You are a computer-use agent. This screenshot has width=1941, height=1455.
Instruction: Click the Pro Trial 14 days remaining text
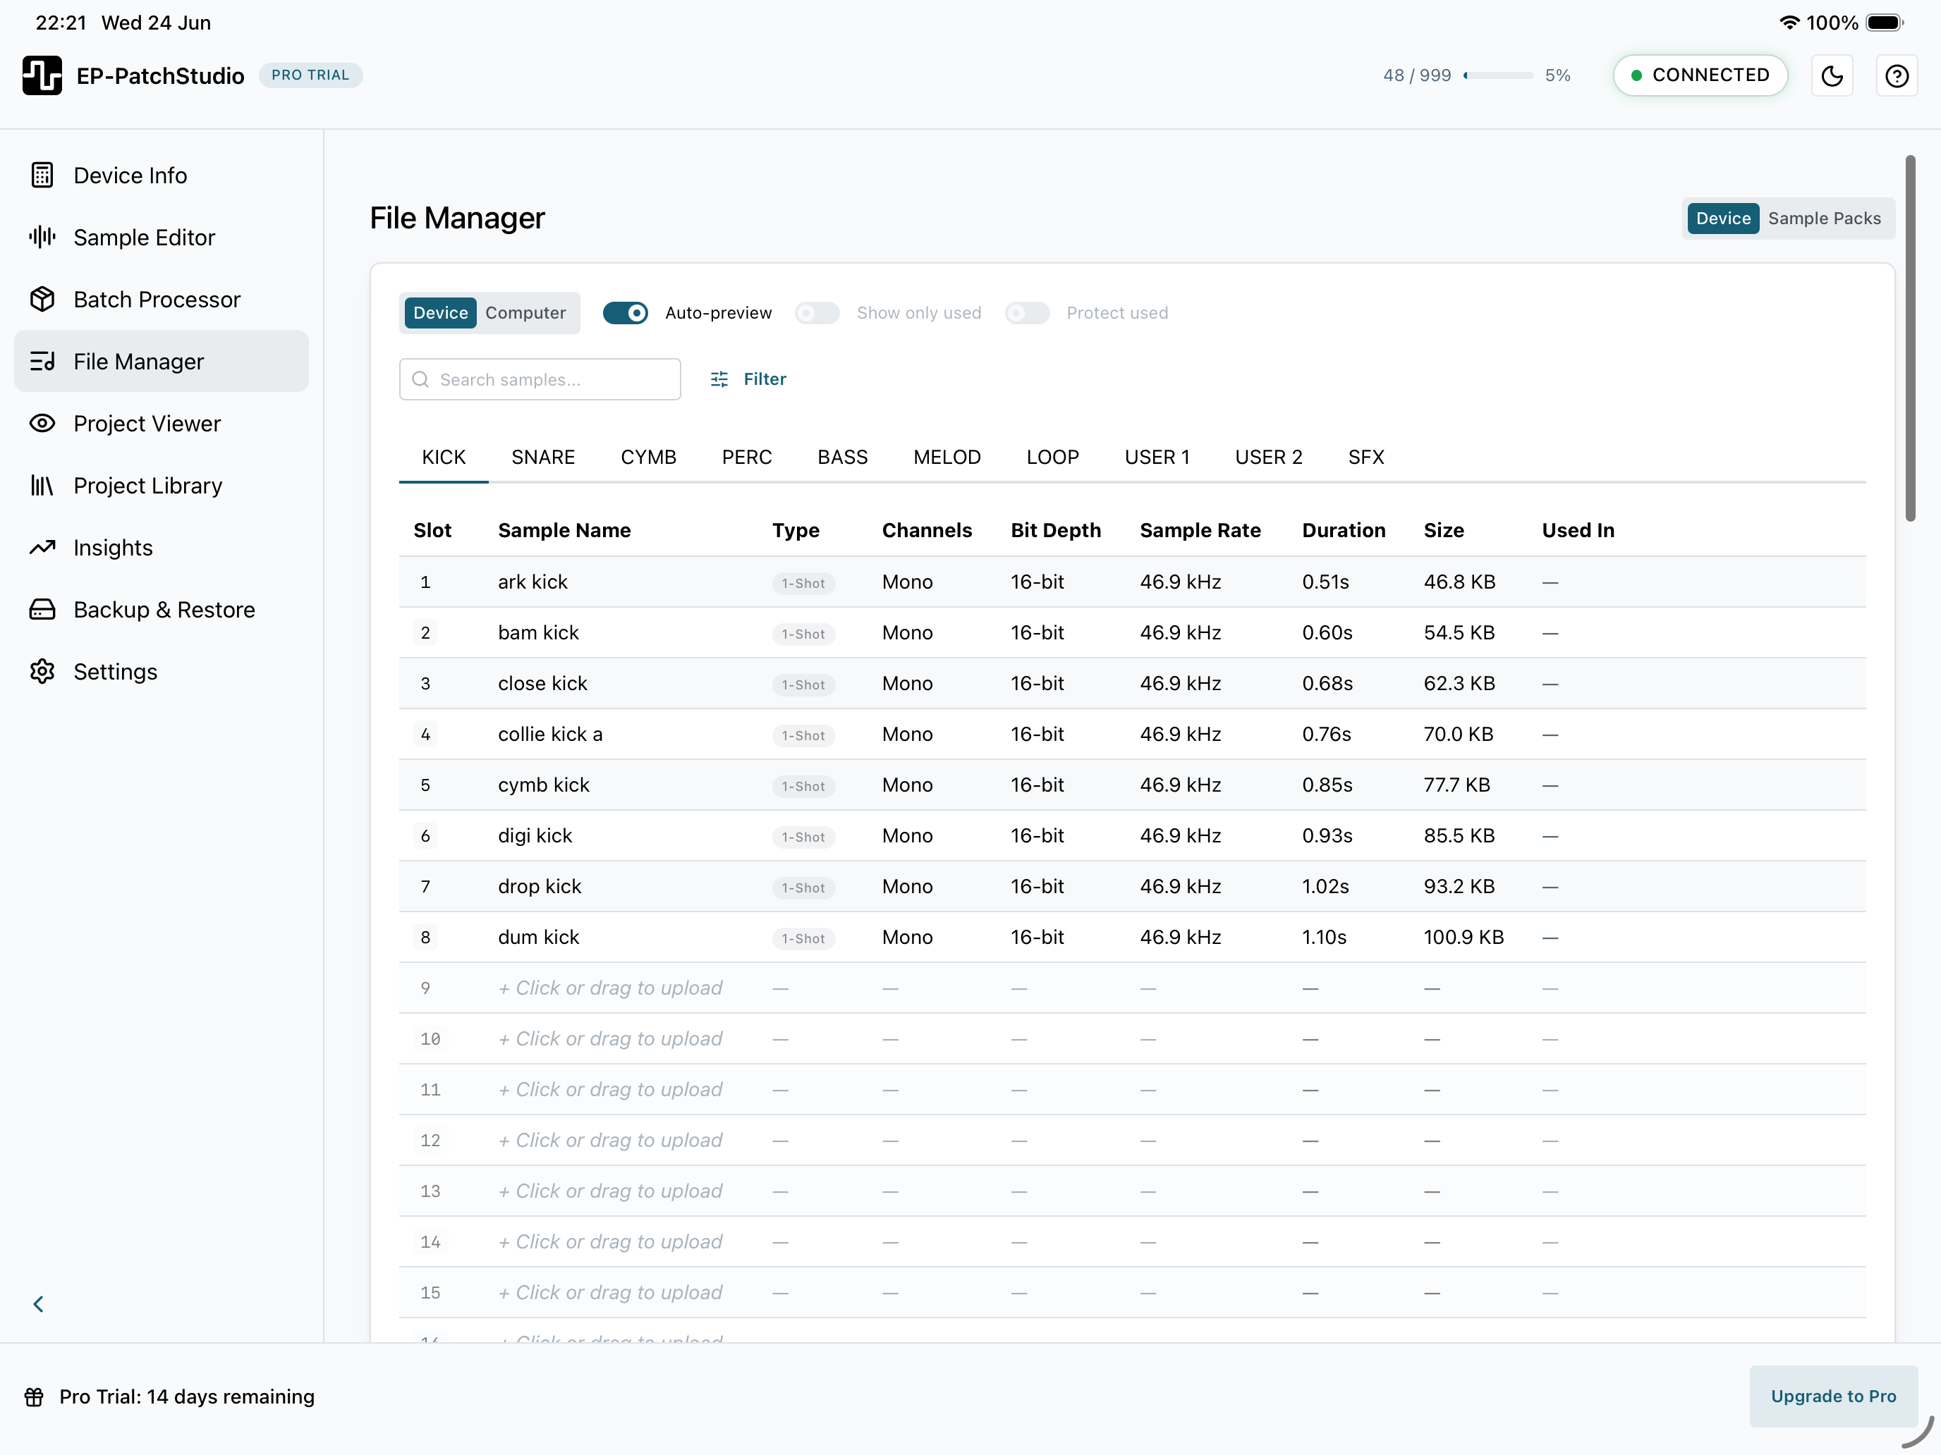coord(187,1396)
